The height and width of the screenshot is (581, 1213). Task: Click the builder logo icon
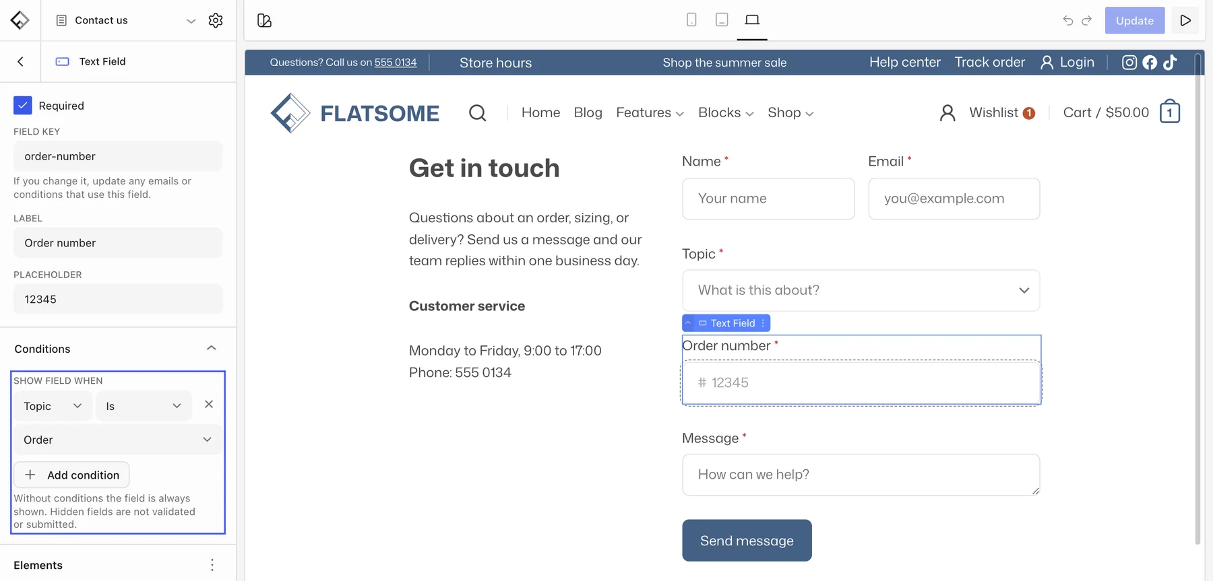(x=20, y=20)
